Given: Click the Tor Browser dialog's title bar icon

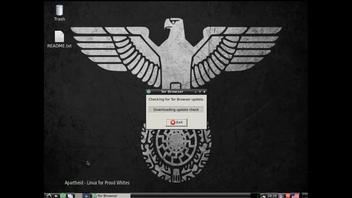Looking at the screenshot, I should [x=148, y=92].
